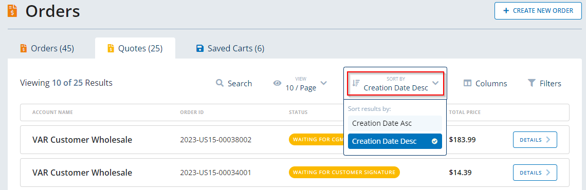The height and width of the screenshot is (190, 586).
Task: Click the Saved Carts floppy disk icon
Action: coord(200,48)
